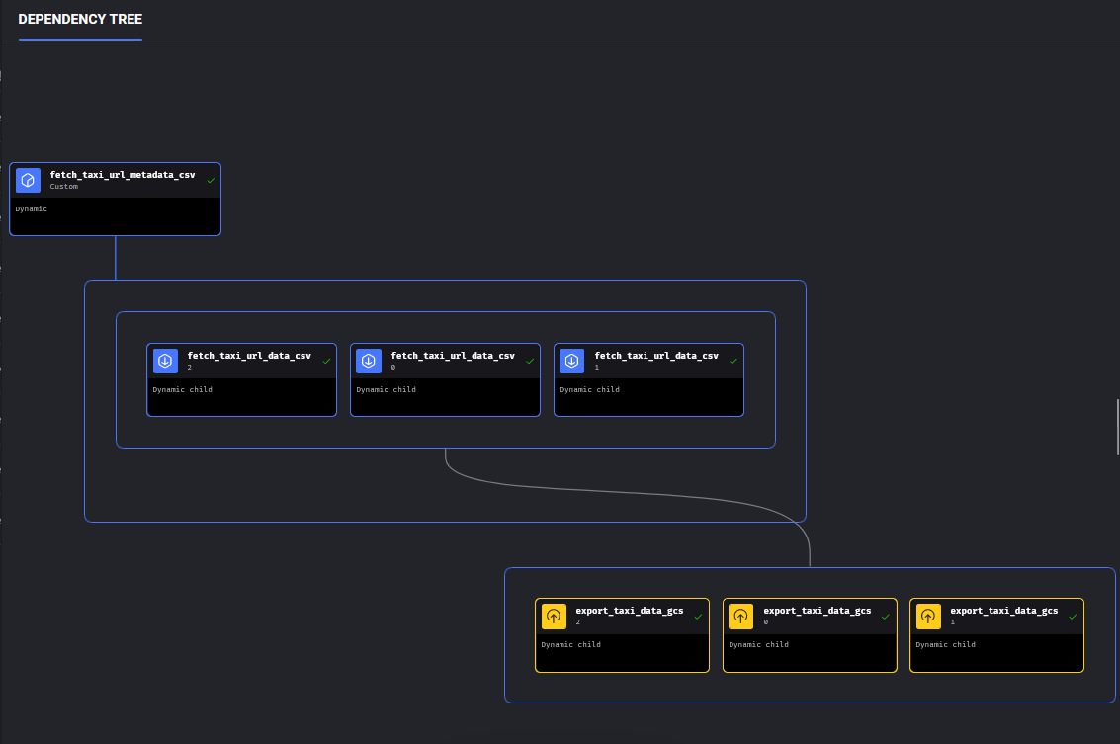Click the blue connector line below the metadata block
Image resolution: width=1120 pixels, height=744 pixels.
(116, 257)
